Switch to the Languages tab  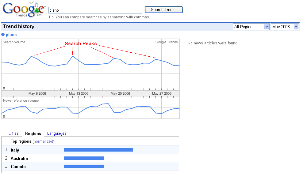tap(57, 134)
